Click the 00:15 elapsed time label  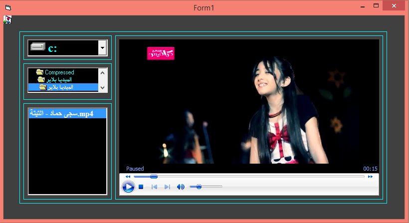[x=371, y=169]
